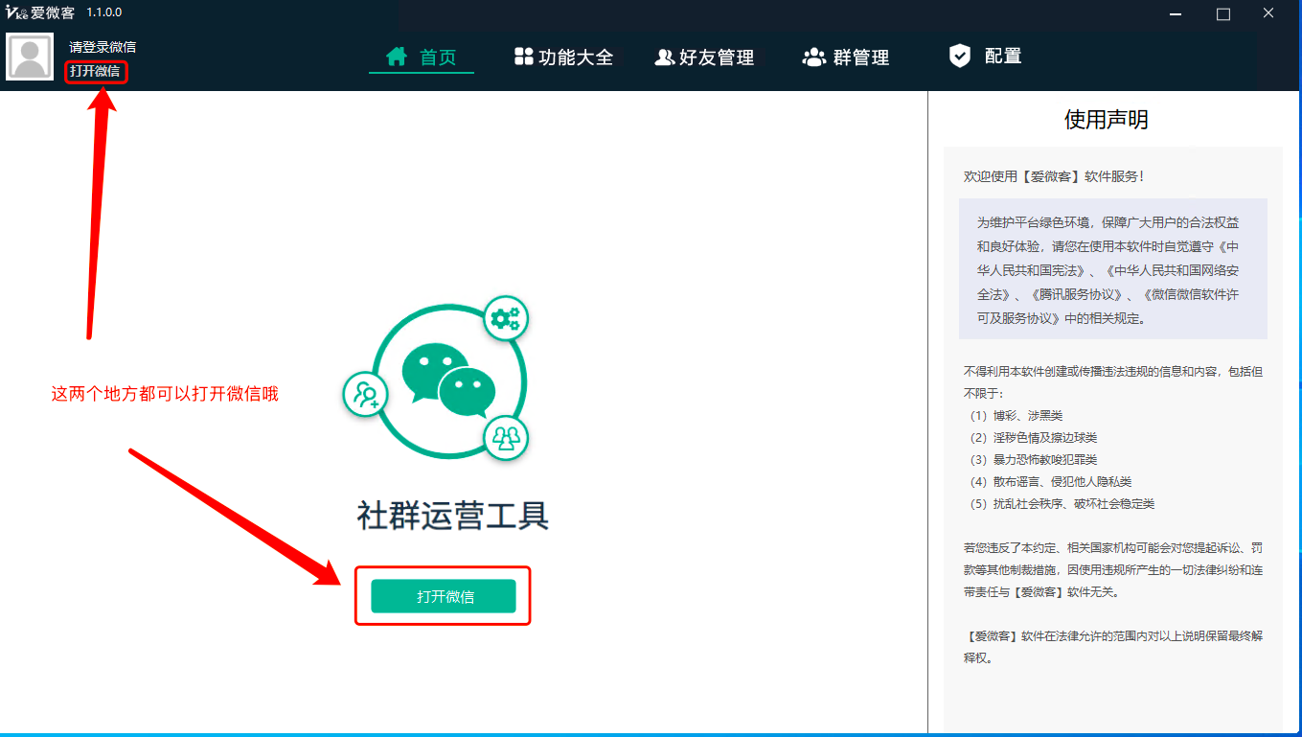Click the shield icon beside 配置

tap(959, 56)
